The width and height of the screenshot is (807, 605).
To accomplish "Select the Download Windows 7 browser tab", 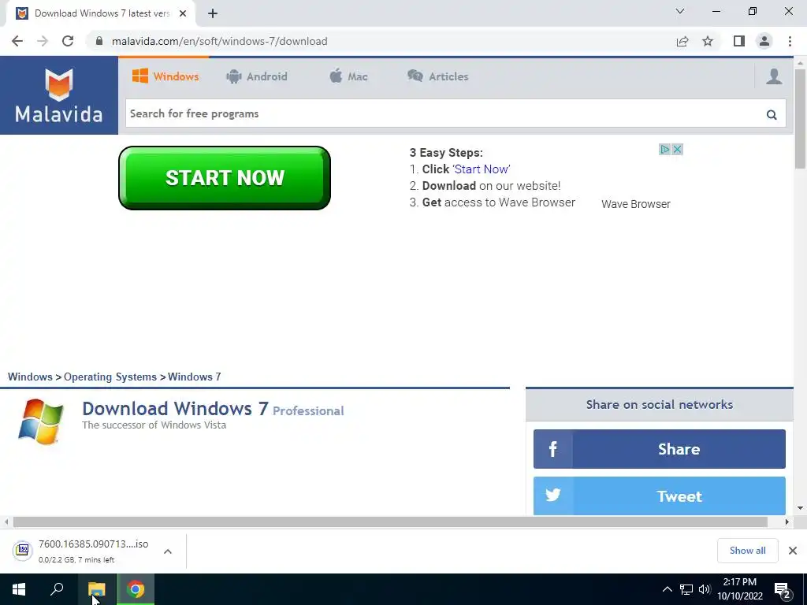I will tap(102, 13).
